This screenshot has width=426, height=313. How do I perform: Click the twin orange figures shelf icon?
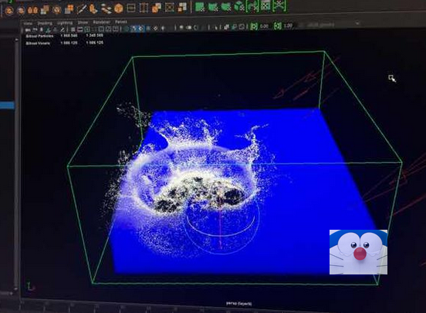click(33, 10)
